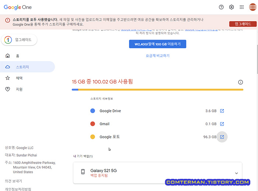Click the cloud storage icon

pos(8,67)
